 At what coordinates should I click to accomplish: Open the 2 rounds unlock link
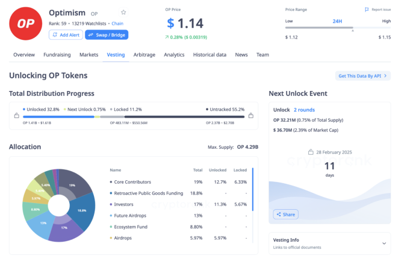click(x=304, y=110)
